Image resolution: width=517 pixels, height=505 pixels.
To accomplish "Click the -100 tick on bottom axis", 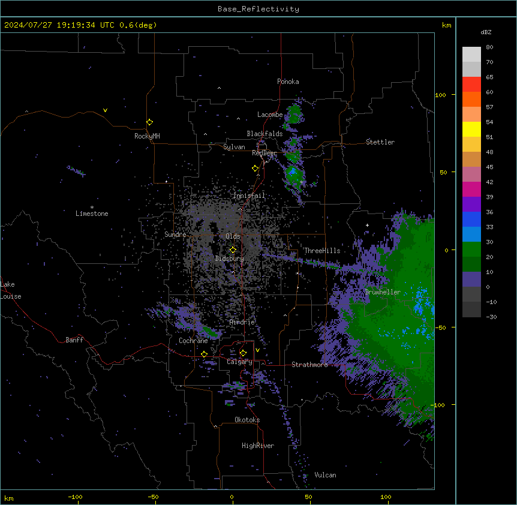I will (x=75, y=497).
